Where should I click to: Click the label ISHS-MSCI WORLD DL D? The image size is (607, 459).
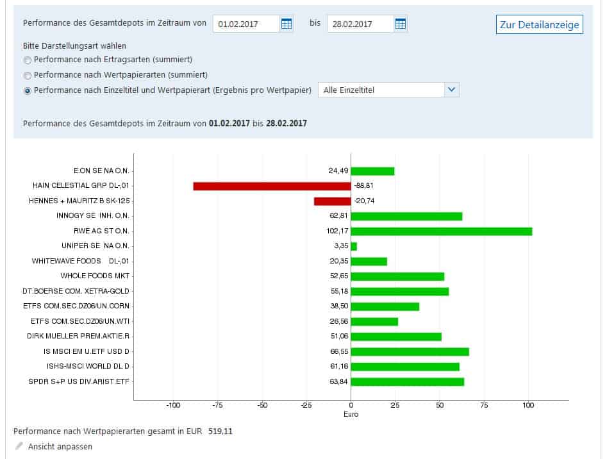point(88,367)
